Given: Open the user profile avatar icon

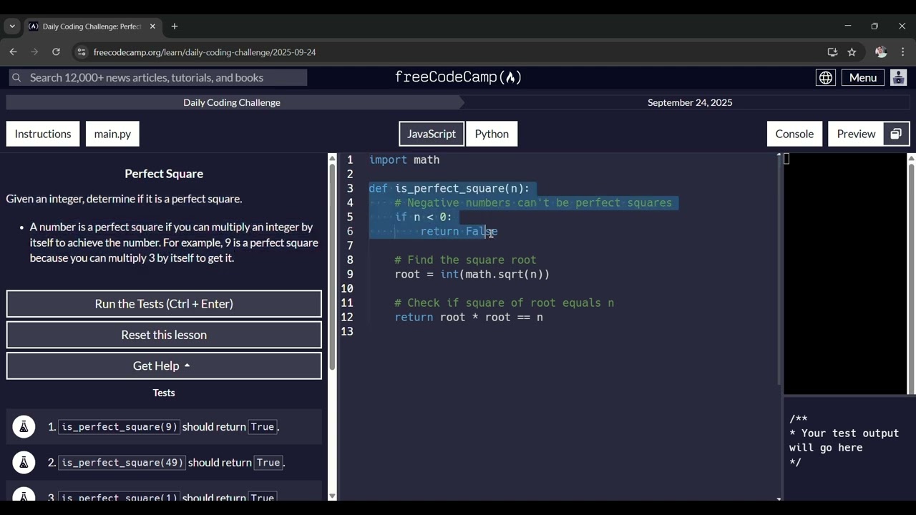Looking at the screenshot, I should point(899,77).
